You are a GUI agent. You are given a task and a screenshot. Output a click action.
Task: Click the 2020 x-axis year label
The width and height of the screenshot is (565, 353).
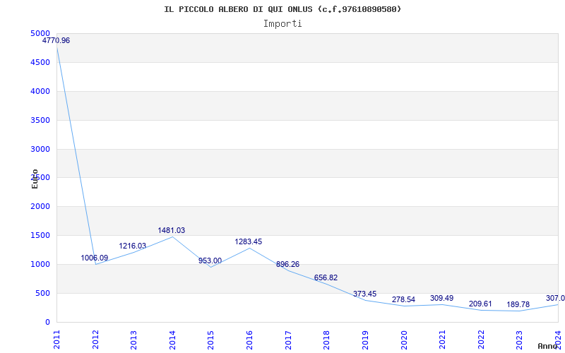pos(404,340)
